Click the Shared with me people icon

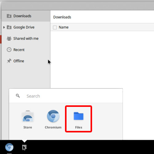9,38
